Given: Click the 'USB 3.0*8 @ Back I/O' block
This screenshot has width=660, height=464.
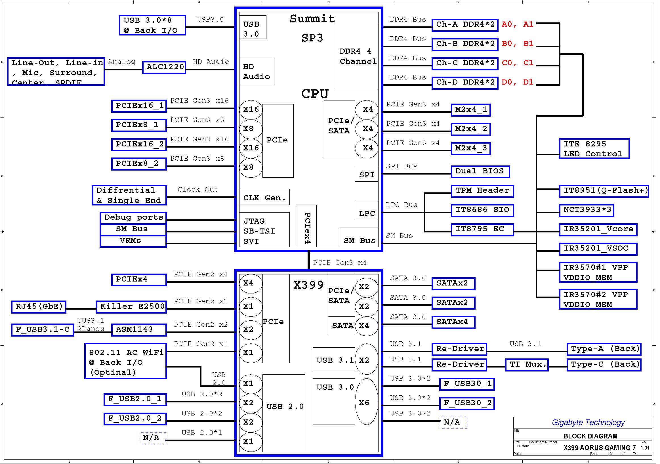Looking at the screenshot, I should [152, 25].
